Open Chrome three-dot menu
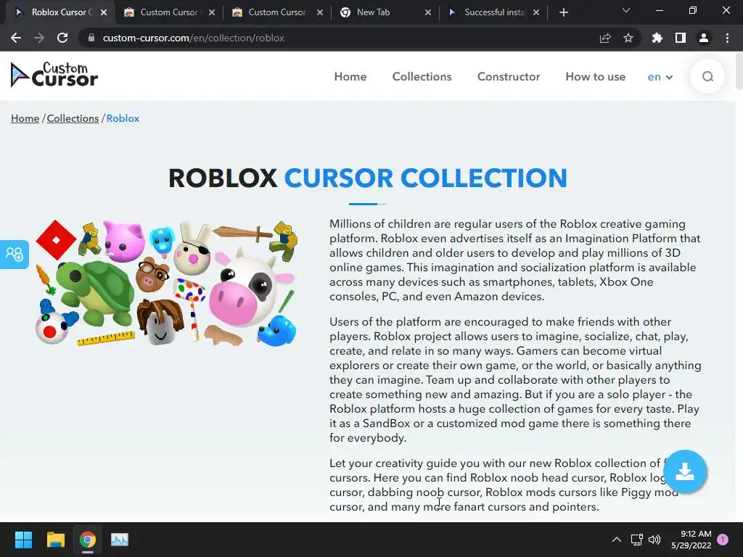This screenshot has width=743, height=557. click(x=727, y=38)
